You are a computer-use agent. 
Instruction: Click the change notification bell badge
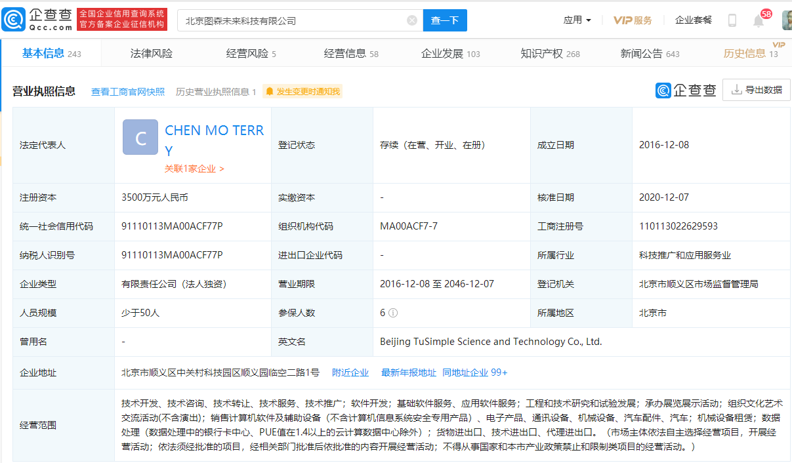click(302, 92)
